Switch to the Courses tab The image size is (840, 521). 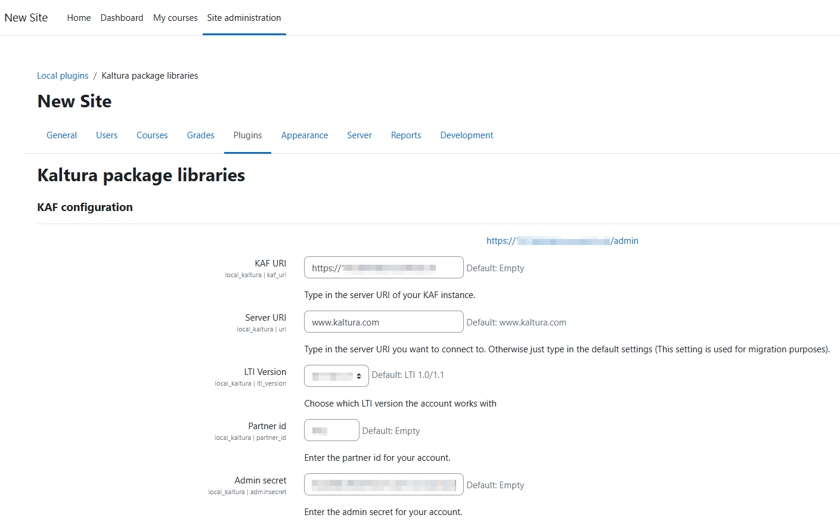152,135
